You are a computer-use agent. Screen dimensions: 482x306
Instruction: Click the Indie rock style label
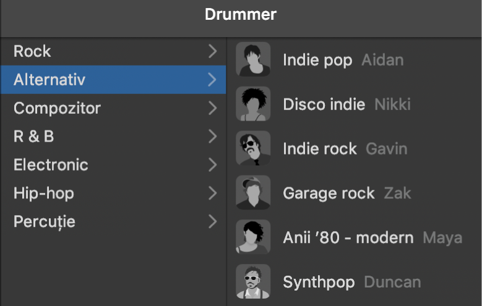[x=320, y=149]
